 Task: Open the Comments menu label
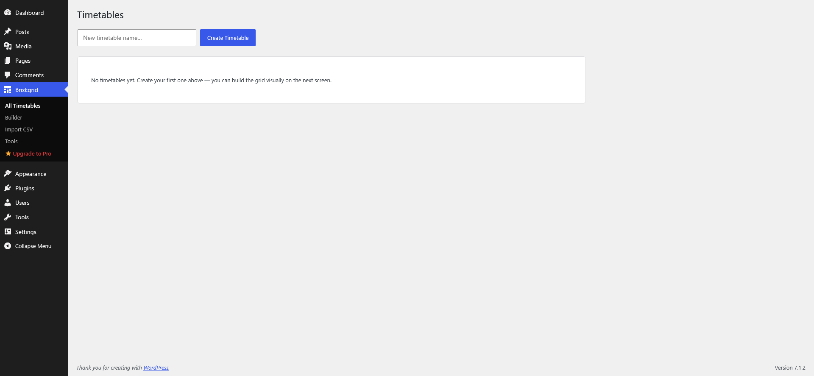pos(29,75)
